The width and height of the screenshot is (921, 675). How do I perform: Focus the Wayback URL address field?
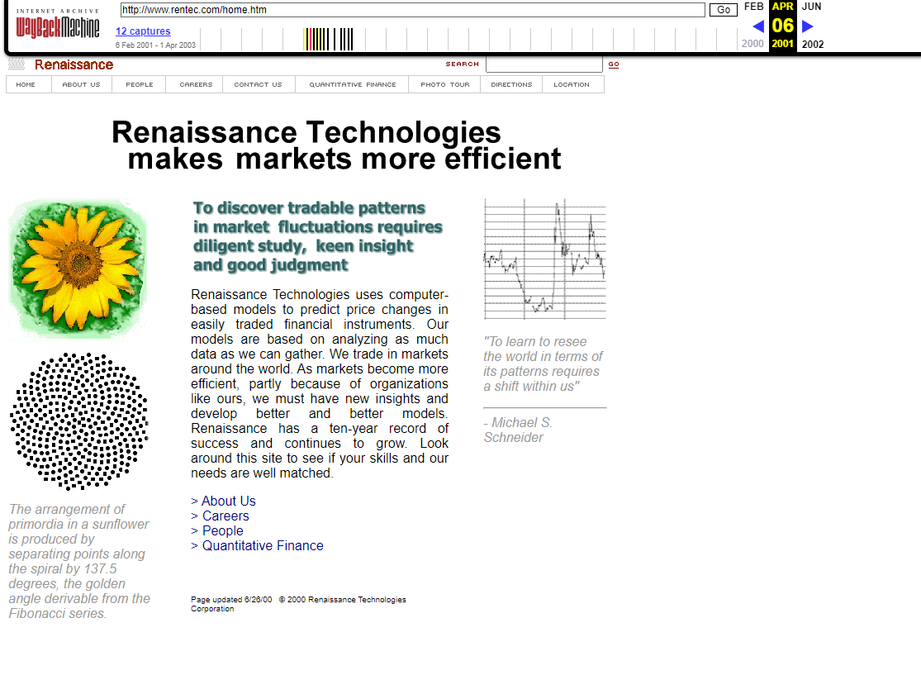point(412,10)
